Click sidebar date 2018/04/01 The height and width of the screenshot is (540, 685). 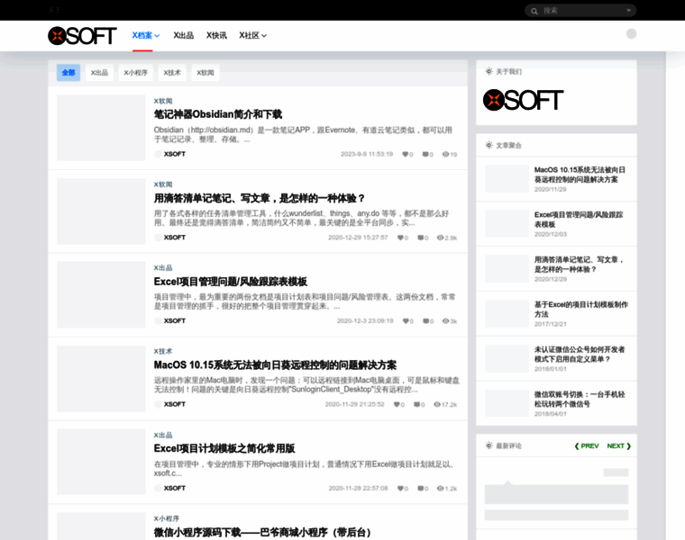(x=550, y=414)
